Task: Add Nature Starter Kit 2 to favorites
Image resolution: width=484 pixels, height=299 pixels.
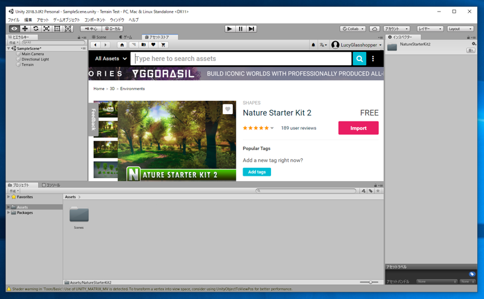Action: [x=227, y=109]
